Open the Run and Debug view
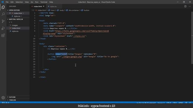The image size is (193, 108). (3, 28)
